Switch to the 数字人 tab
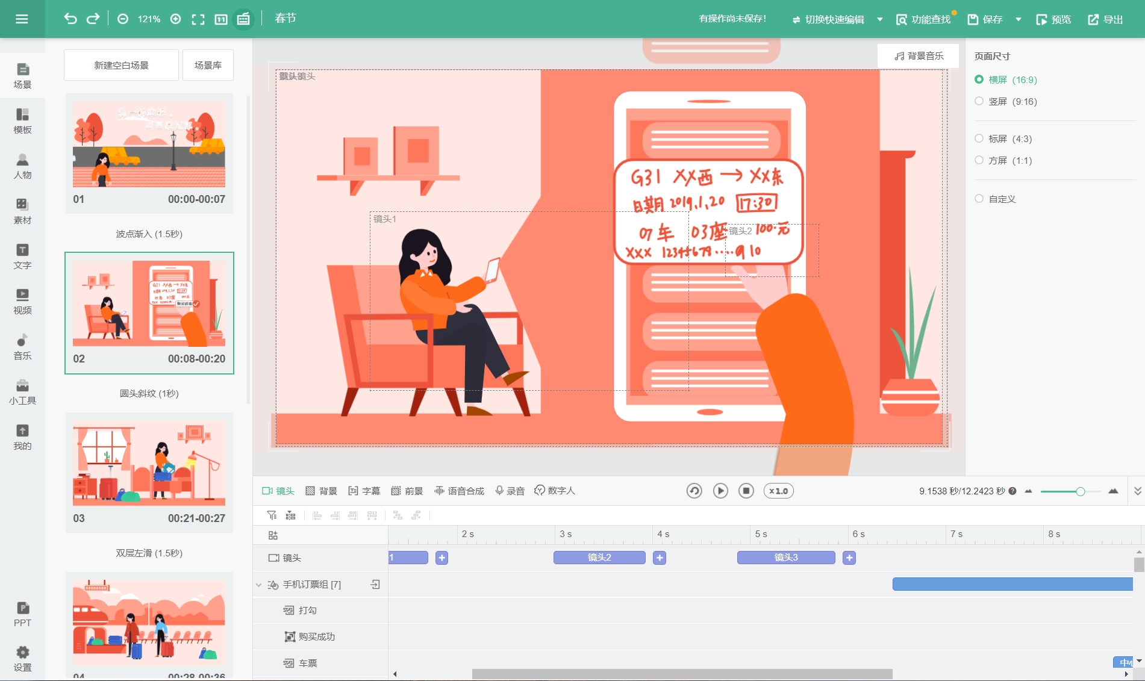This screenshot has width=1145, height=681. pyautogui.click(x=555, y=491)
